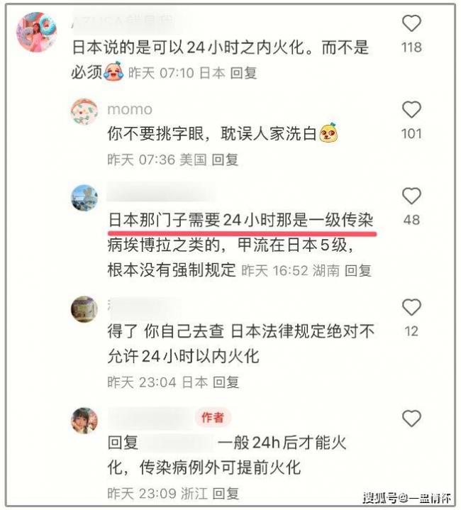Viewport: 461px width, 510px height.
Task: Open the author's profile avatar
Action: click(84, 421)
